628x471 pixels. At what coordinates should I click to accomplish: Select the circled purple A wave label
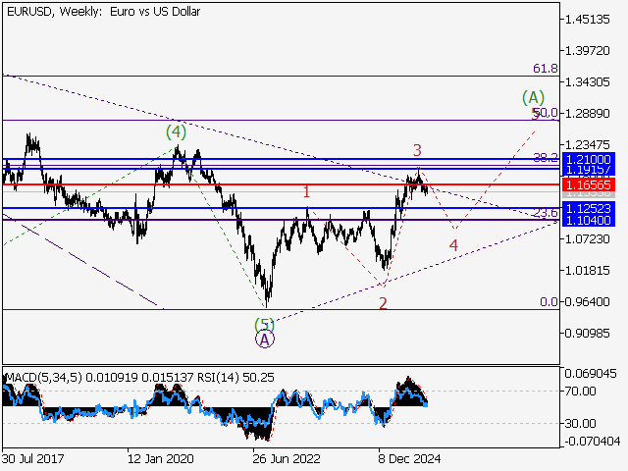[x=264, y=340]
